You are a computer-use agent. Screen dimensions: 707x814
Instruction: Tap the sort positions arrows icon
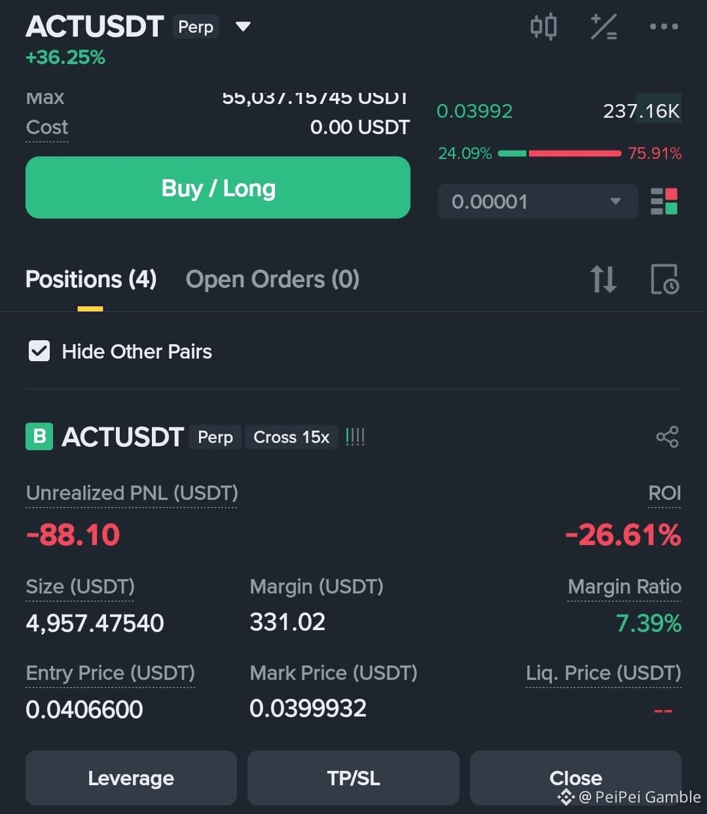(603, 279)
